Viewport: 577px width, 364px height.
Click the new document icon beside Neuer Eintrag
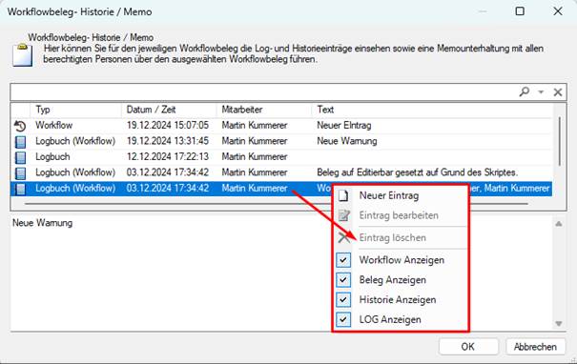pos(343,195)
